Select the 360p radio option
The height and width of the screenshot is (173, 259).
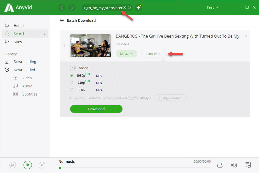pyautogui.click(x=71, y=90)
